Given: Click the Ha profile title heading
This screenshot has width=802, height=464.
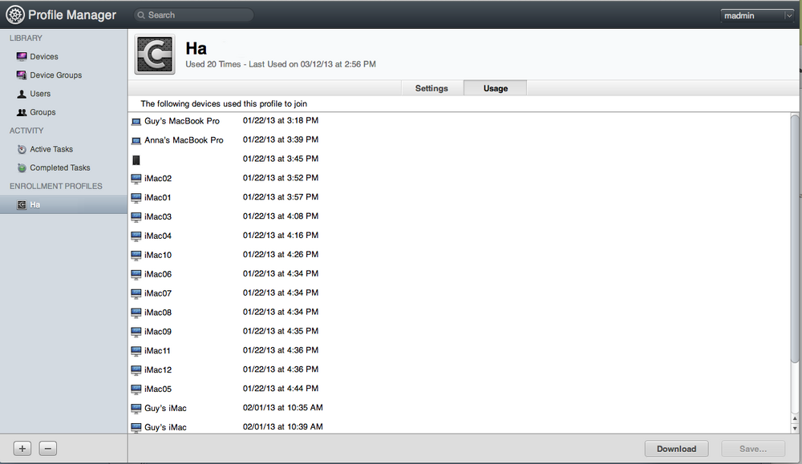Looking at the screenshot, I should [196, 49].
